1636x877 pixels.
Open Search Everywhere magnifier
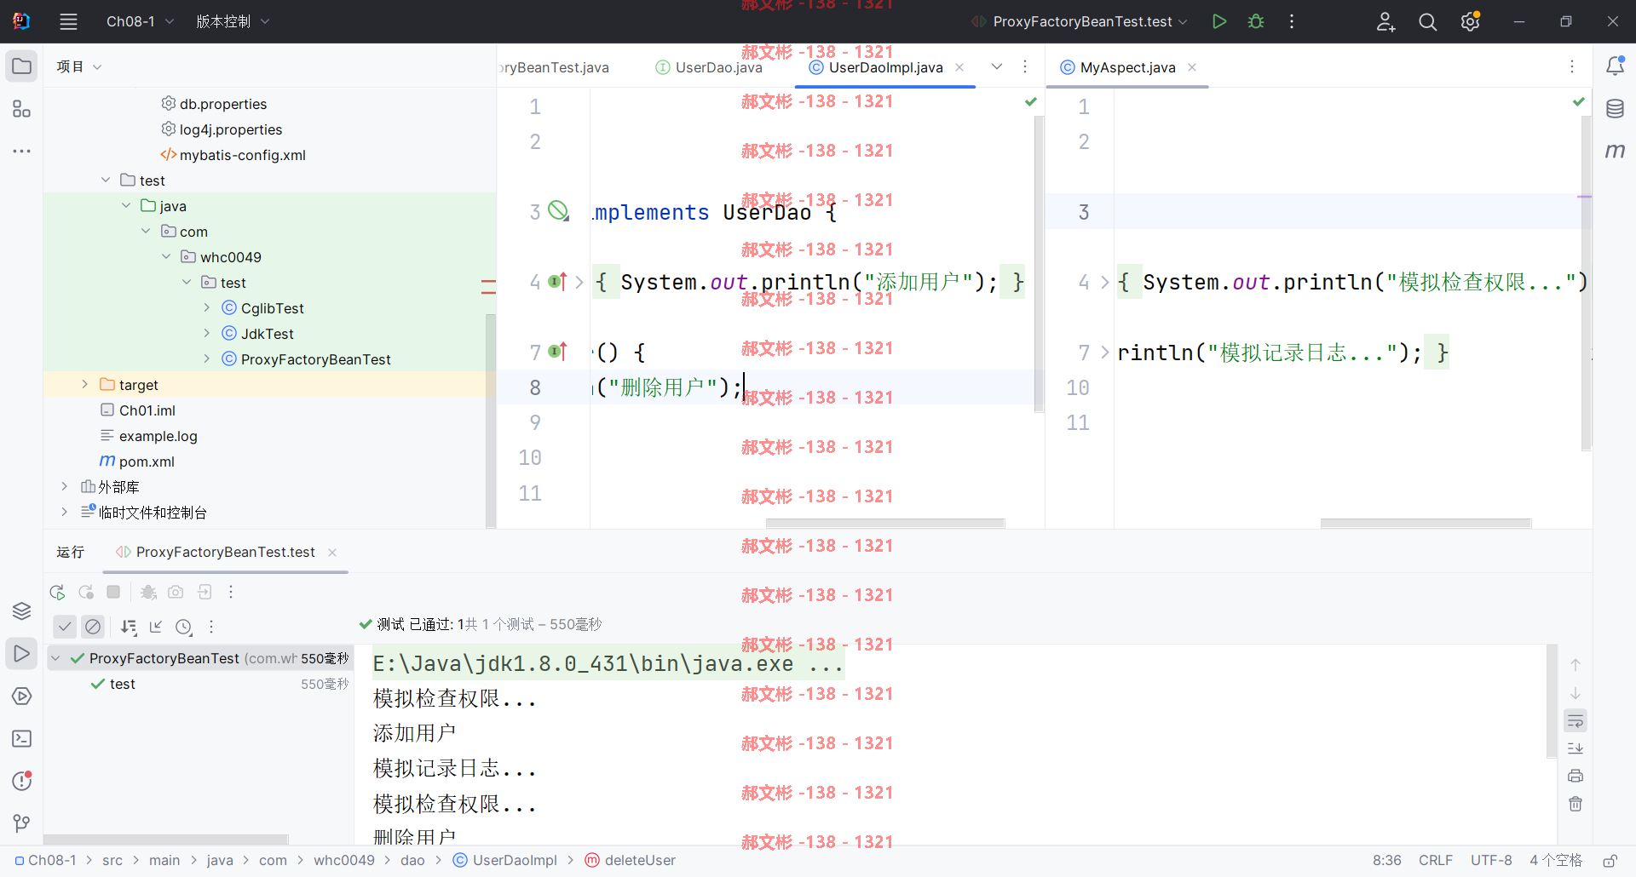(x=1428, y=21)
